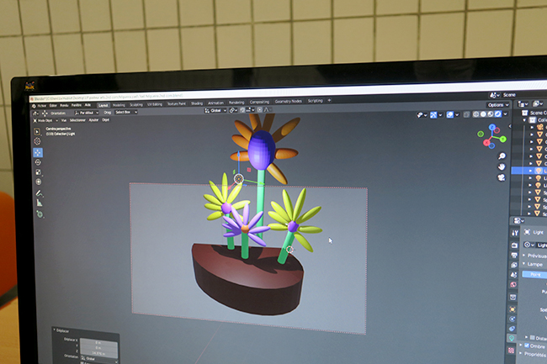Open the Scene properties tab
Screen dimensions: 547x364
tap(513, 275)
